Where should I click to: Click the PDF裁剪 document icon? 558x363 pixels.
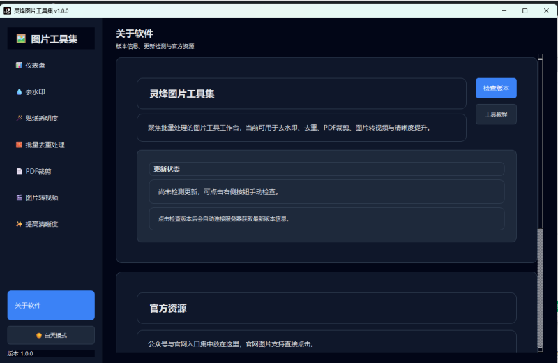point(19,171)
